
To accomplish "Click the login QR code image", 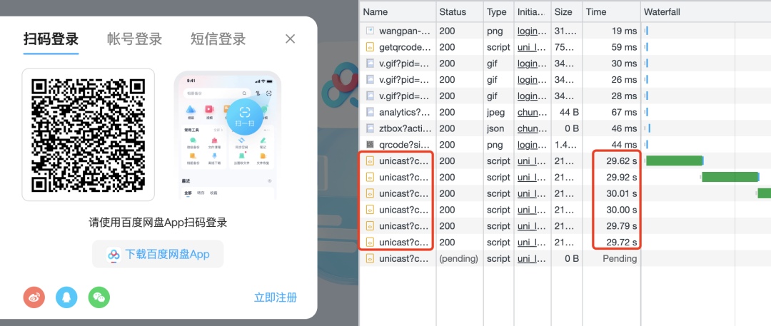I will pyautogui.click(x=88, y=135).
